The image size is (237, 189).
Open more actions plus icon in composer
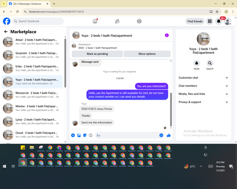[73, 135]
